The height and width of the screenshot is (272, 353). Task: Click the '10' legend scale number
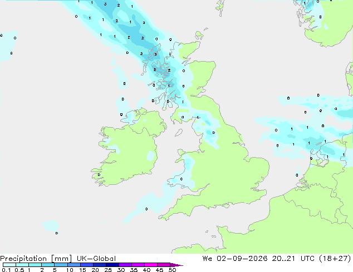tap(70, 270)
